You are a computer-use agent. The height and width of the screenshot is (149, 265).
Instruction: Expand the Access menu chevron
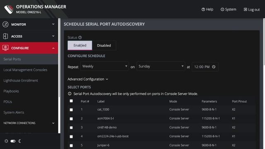(x=53, y=36)
